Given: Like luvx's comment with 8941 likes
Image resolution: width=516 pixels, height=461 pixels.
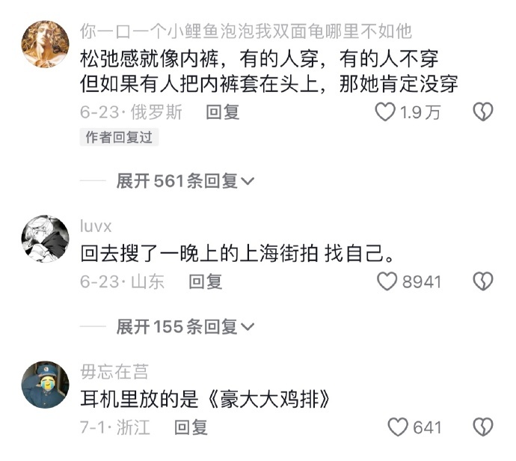Looking at the screenshot, I should (387, 281).
